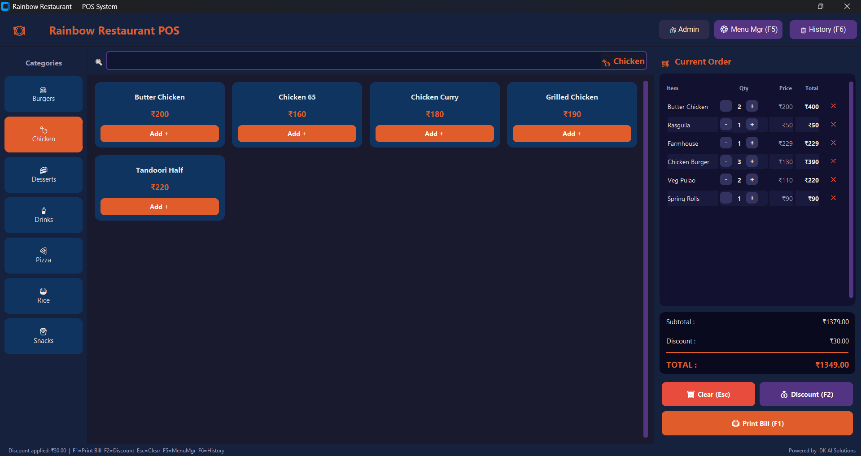Open the Menu Mgr (F5) panel
The height and width of the screenshot is (456, 861).
coord(747,29)
